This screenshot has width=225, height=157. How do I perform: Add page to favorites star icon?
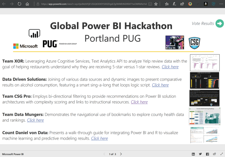click(x=156, y=4)
